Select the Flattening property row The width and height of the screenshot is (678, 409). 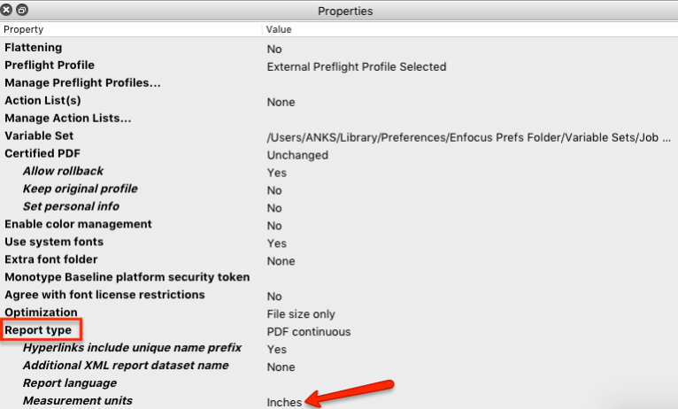34,48
